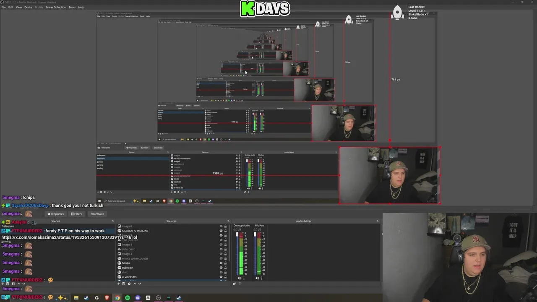Toggle lock on Media source

click(225, 263)
